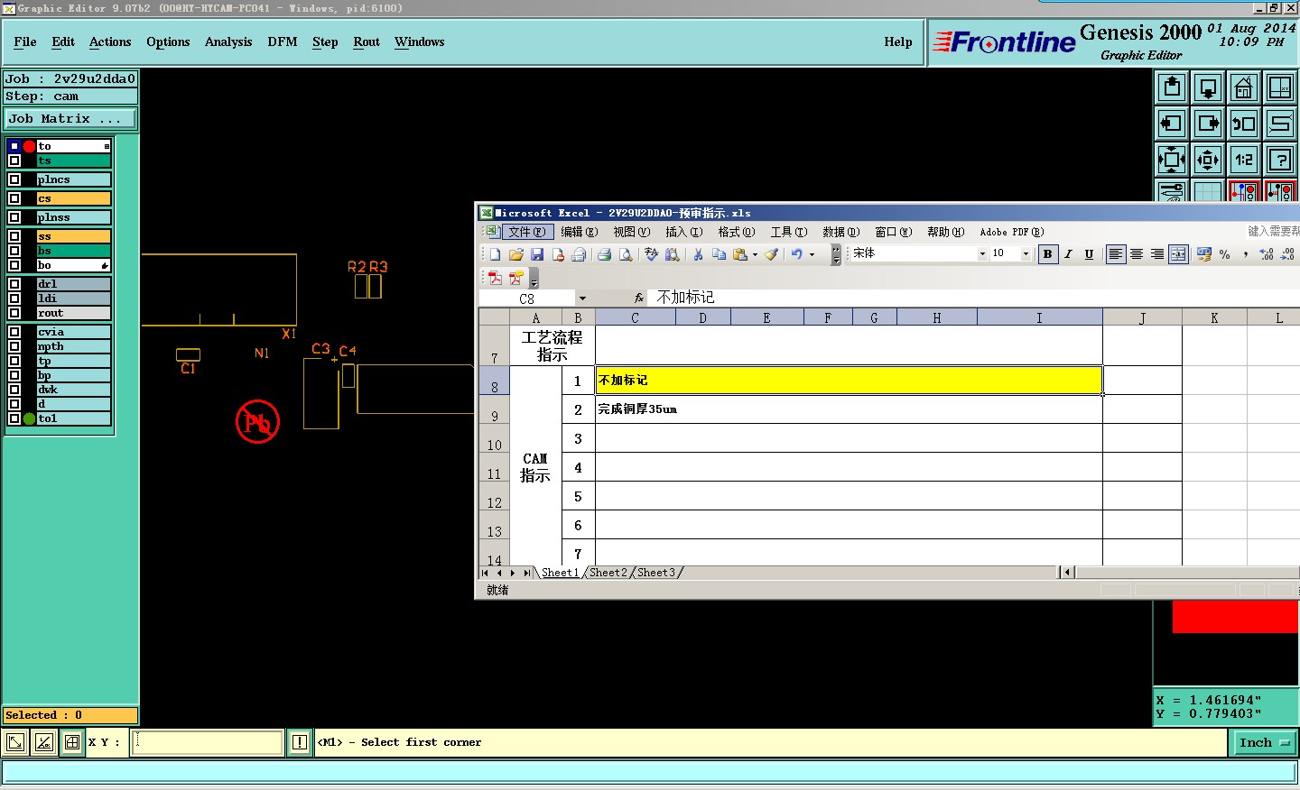Click the pan right view icon
This screenshot has height=790, width=1300.
(x=1208, y=124)
